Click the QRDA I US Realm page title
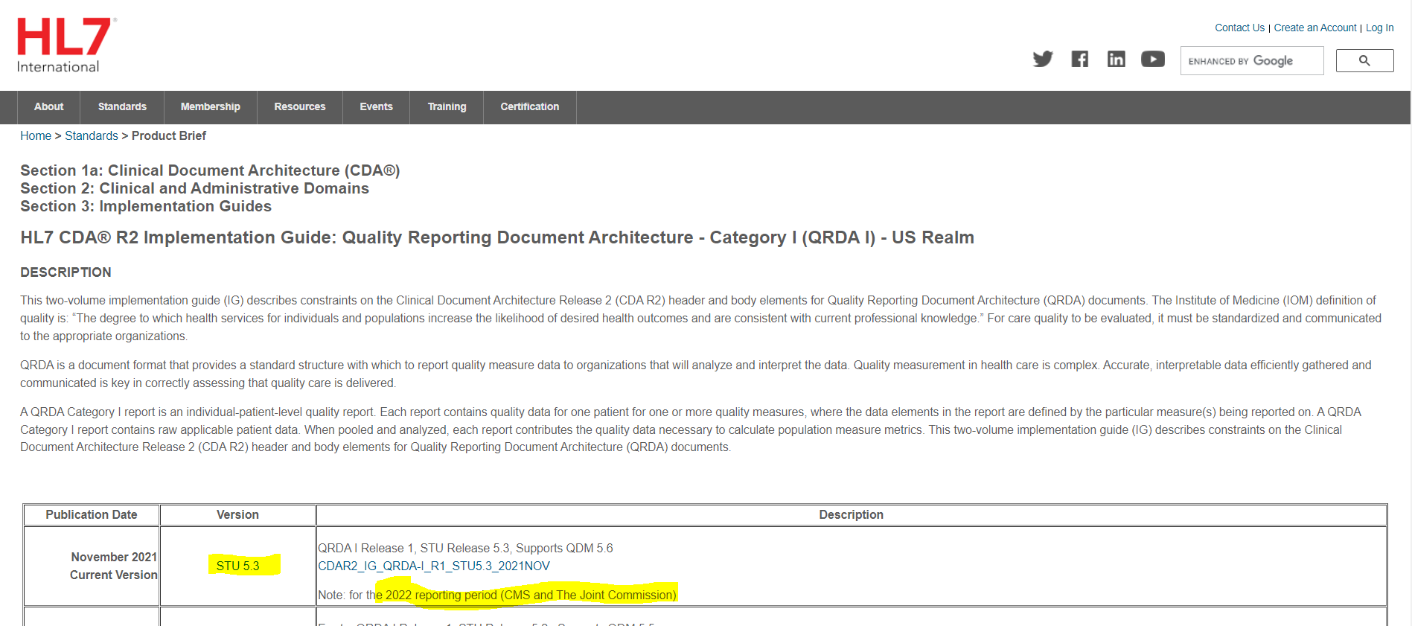Image resolution: width=1412 pixels, height=626 pixels. pyautogui.click(x=497, y=237)
